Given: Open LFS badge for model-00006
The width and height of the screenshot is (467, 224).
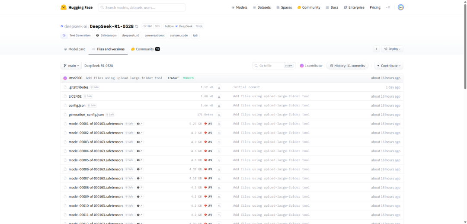Looking at the screenshot, I should [208, 169].
